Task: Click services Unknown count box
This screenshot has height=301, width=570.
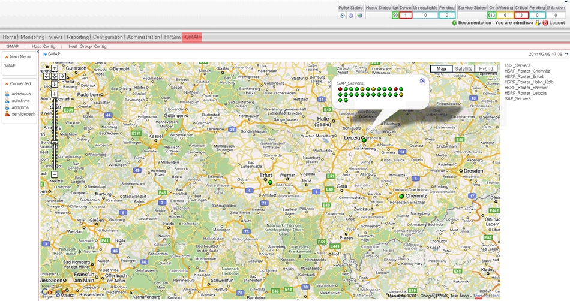Action: 556,15
